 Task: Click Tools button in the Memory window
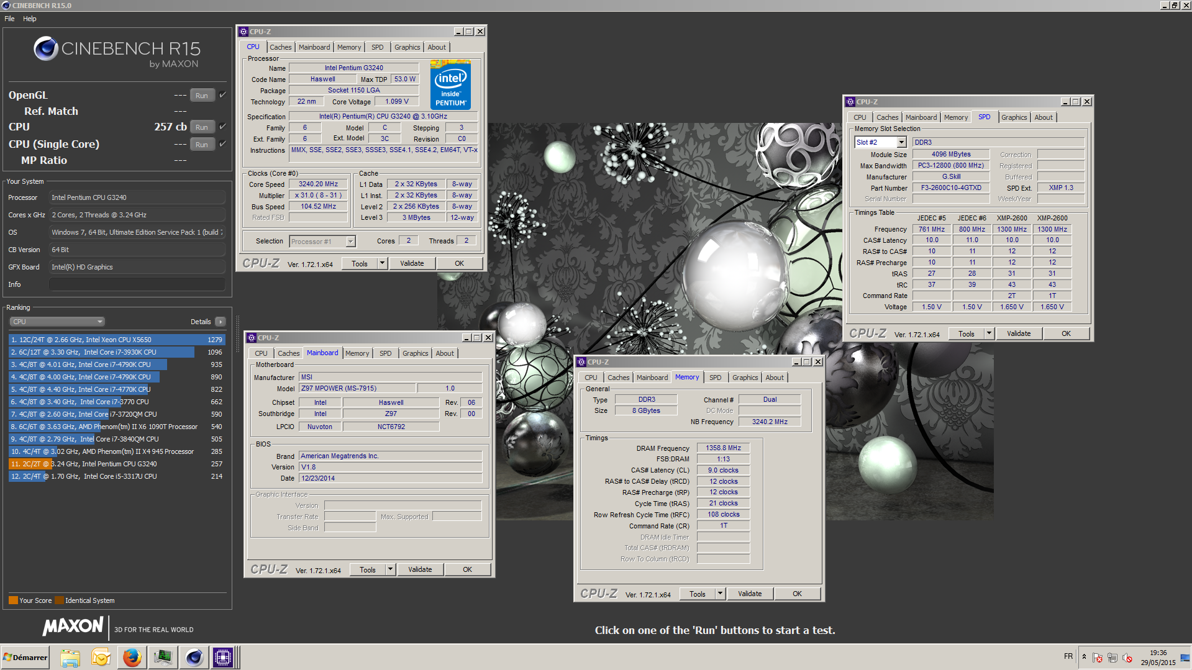[698, 594]
